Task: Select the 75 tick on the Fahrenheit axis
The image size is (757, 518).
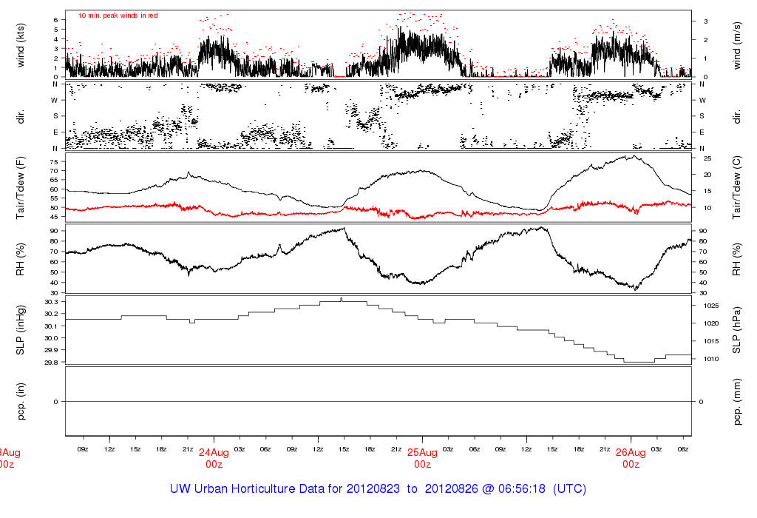Action: coord(54,161)
